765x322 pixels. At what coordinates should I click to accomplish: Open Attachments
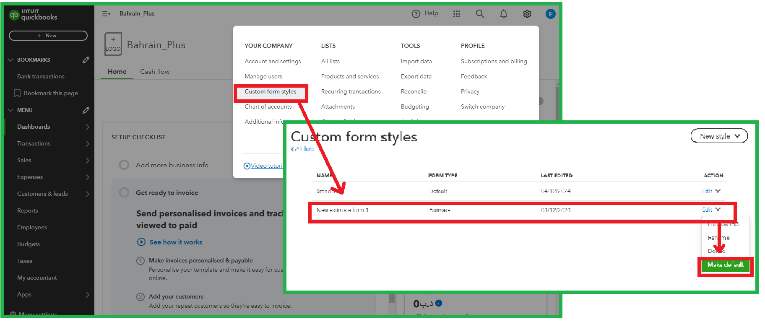pyautogui.click(x=338, y=106)
